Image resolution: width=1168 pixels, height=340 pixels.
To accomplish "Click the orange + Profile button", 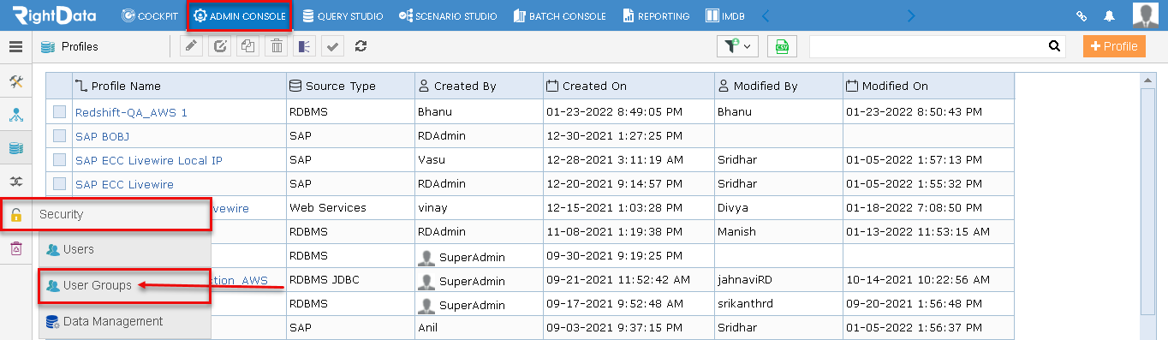I will point(1114,46).
